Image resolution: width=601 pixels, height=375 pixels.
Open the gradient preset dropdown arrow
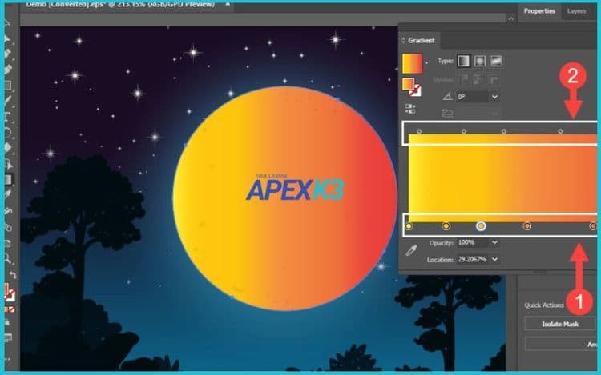click(427, 62)
